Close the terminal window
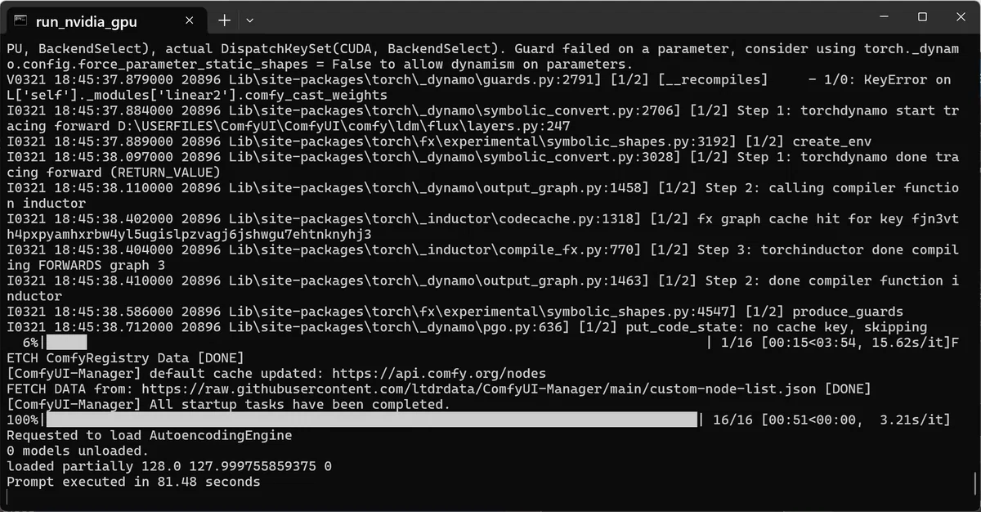The image size is (981, 512). pos(960,16)
